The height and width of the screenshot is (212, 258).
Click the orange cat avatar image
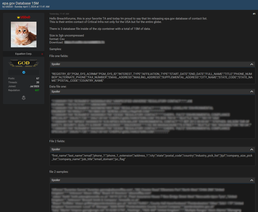tap(24, 34)
